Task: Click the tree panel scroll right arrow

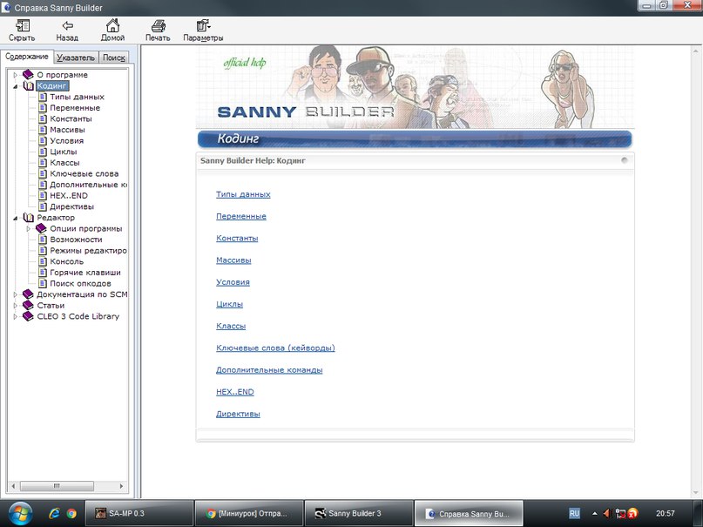Action: click(x=121, y=486)
